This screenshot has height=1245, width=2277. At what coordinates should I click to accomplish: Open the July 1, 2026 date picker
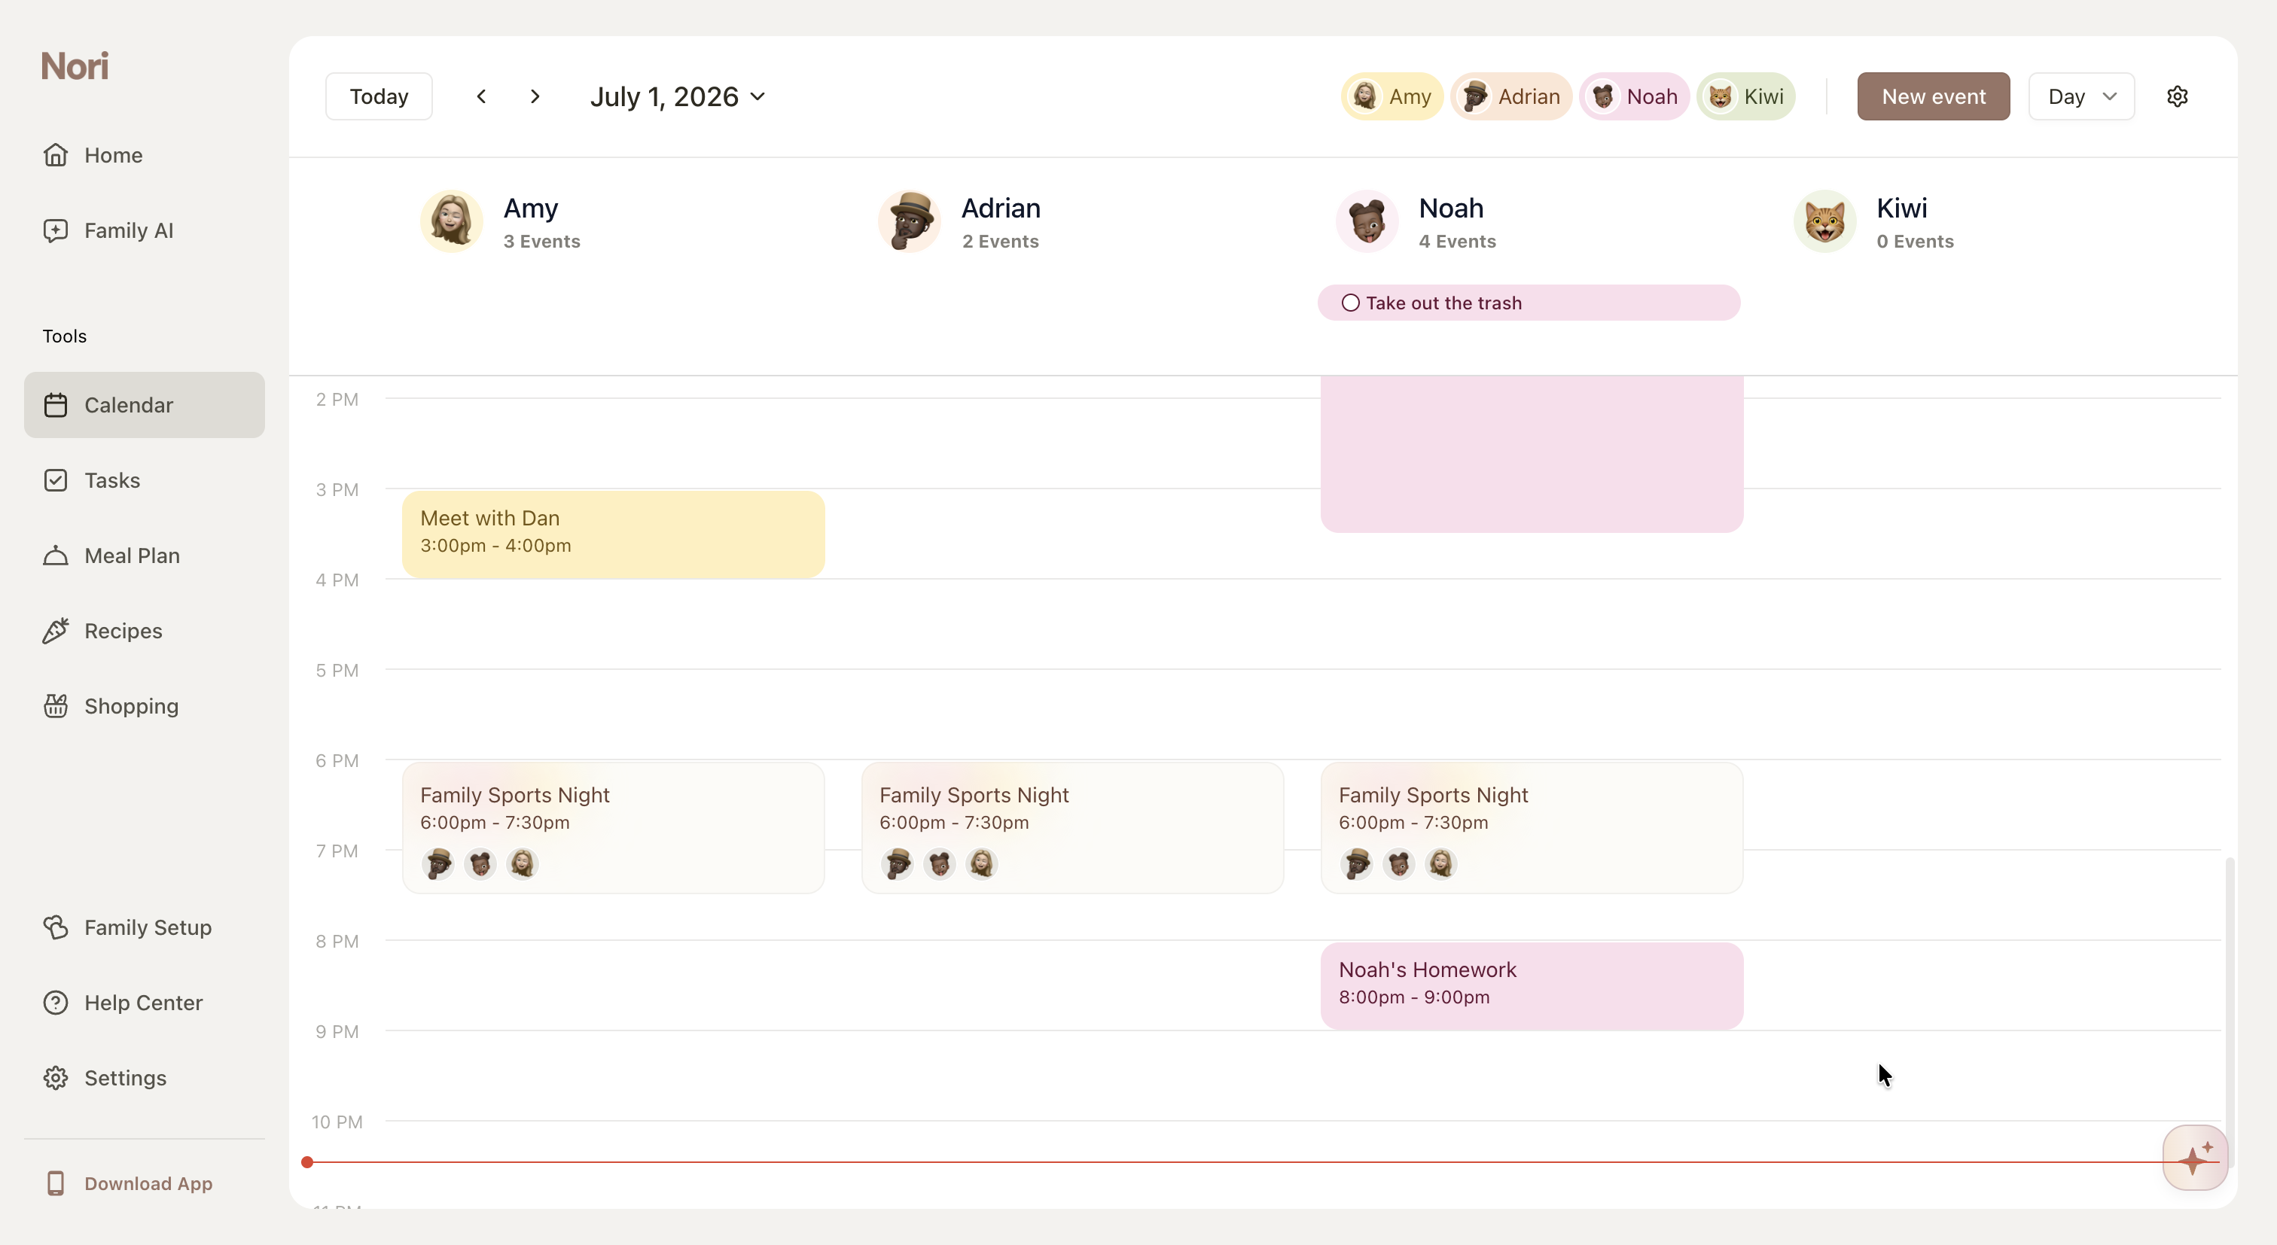click(678, 96)
